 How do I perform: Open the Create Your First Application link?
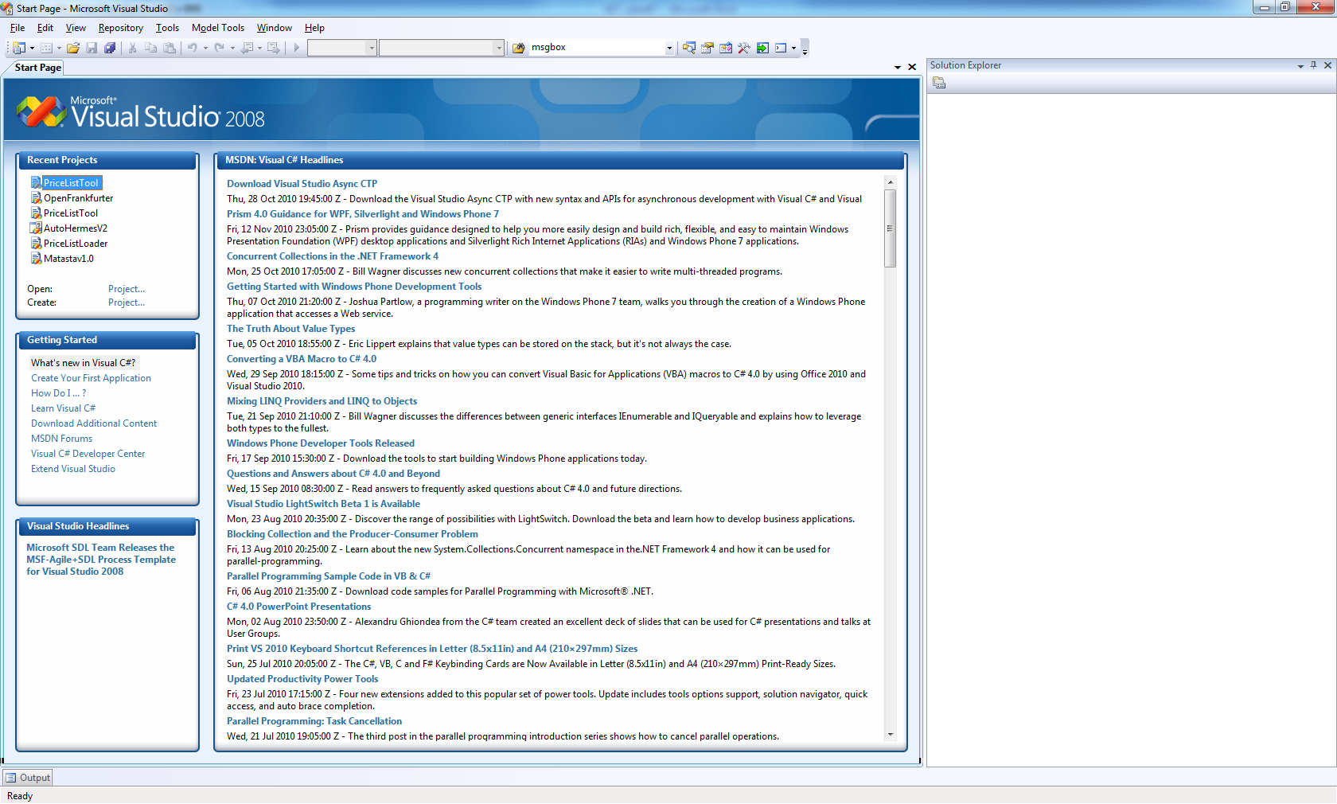[91, 378]
